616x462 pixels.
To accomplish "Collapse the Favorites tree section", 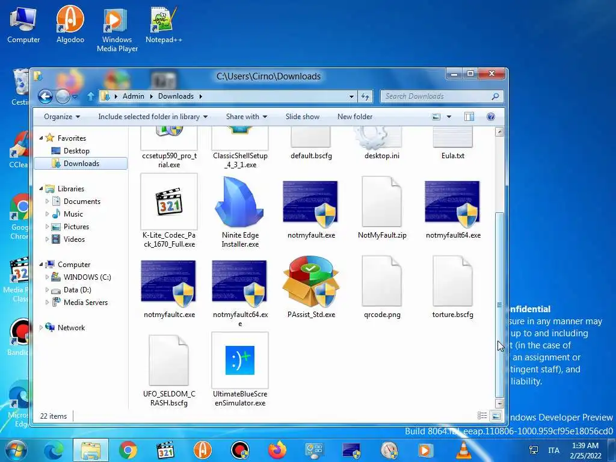I will coord(41,138).
